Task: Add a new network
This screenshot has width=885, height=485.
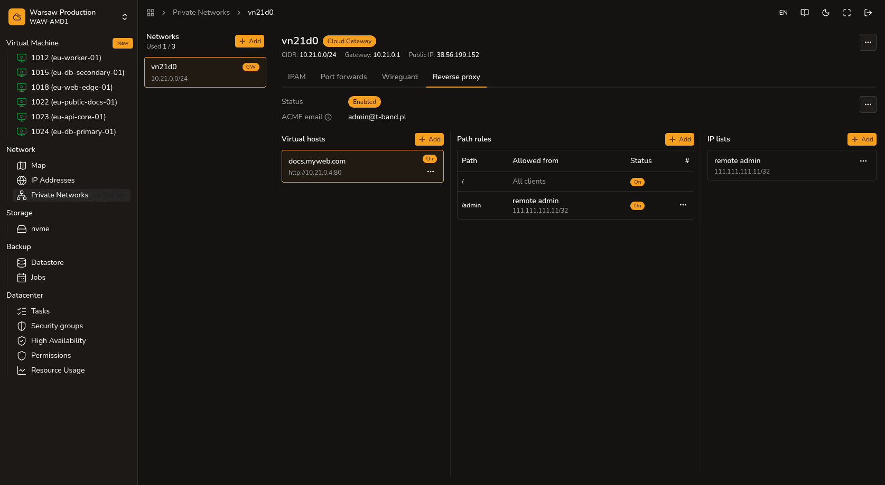Action: pyautogui.click(x=250, y=41)
